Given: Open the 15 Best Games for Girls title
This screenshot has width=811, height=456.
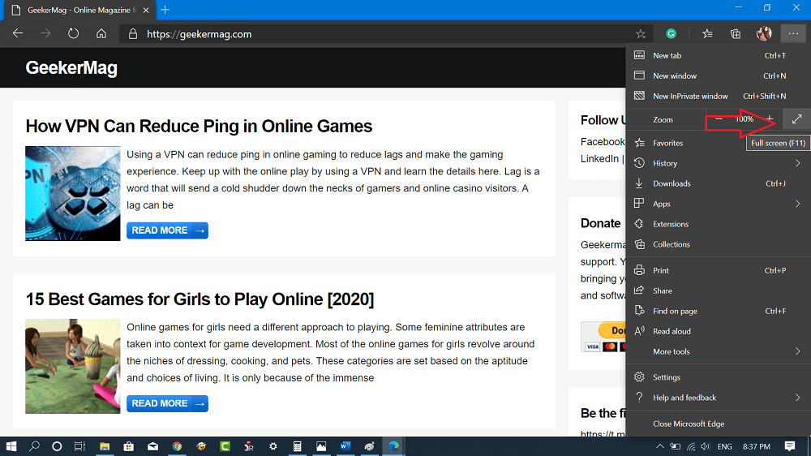Looking at the screenshot, I should tap(200, 299).
